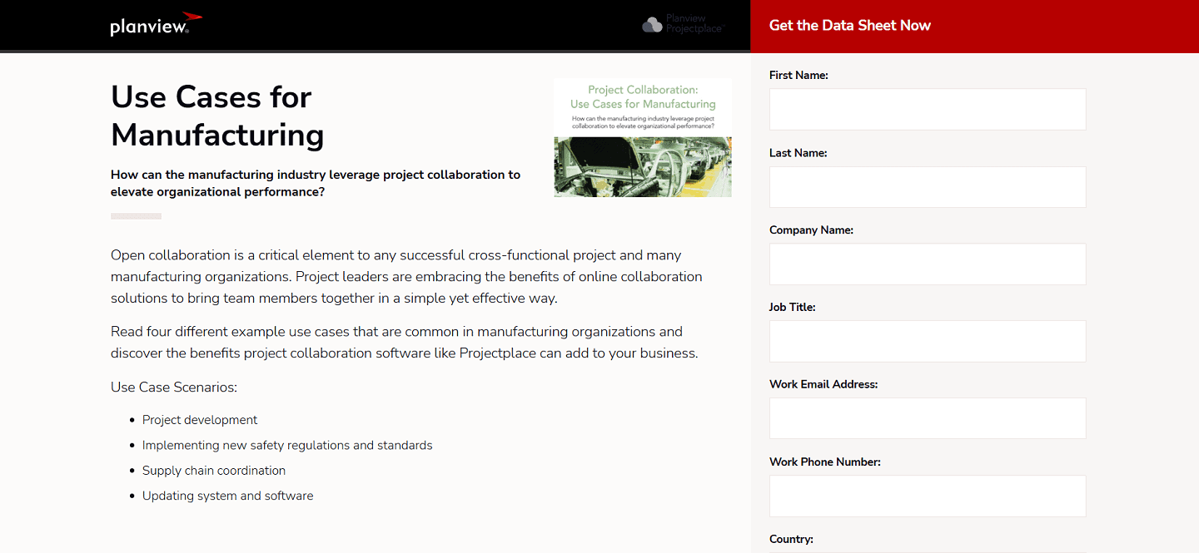The width and height of the screenshot is (1199, 553).
Task: Select the Work Email Address field
Action: [927, 417]
